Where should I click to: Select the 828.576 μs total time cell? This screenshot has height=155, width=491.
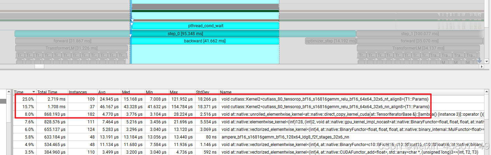tap(52, 122)
